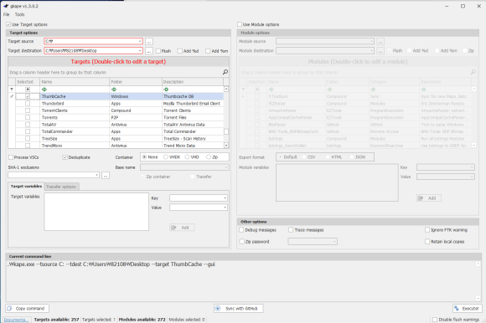
Task: Select the None container radio button
Action: (144, 156)
